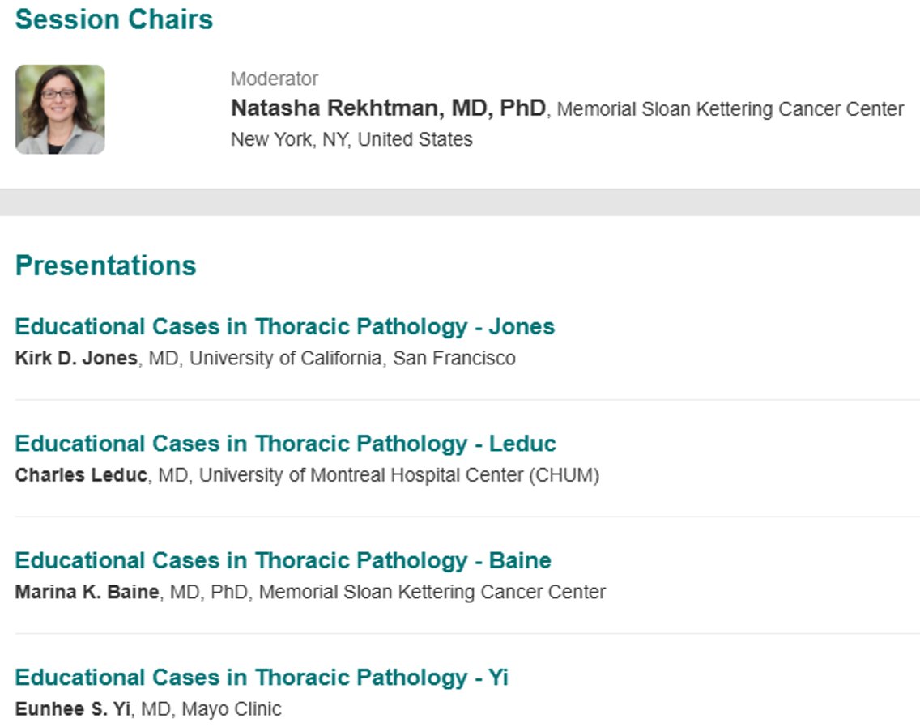Click Natasha Rekhtman's profile photo
The width and height of the screenshot is (920, 727).
click(x=60, y=109)
